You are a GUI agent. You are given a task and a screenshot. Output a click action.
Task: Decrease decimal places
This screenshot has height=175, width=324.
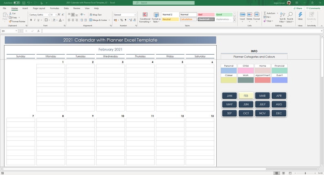click(135, 20)
